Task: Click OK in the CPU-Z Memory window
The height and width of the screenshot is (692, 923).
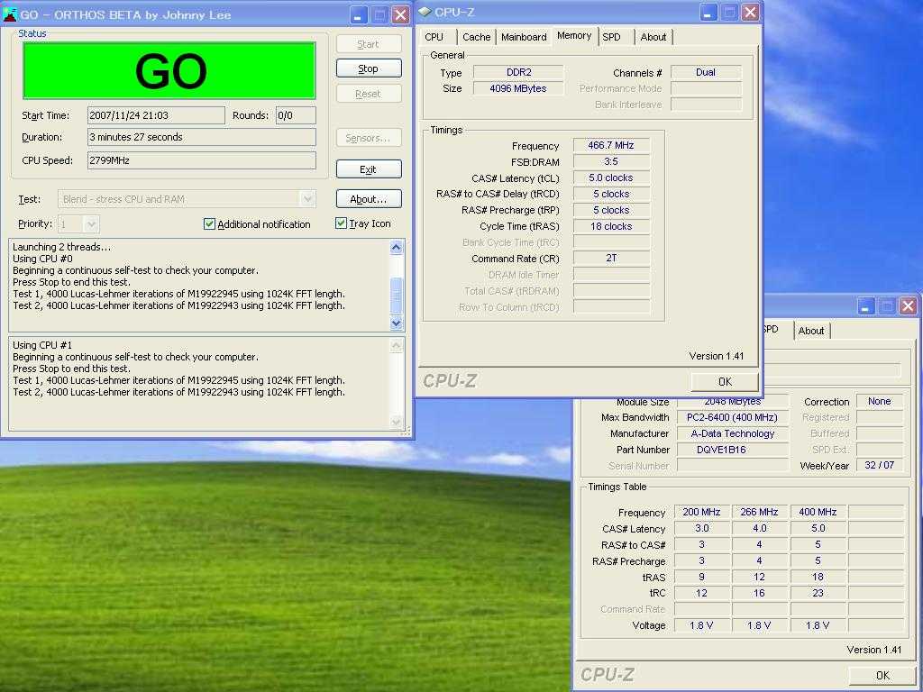Action: click(725, 381)
